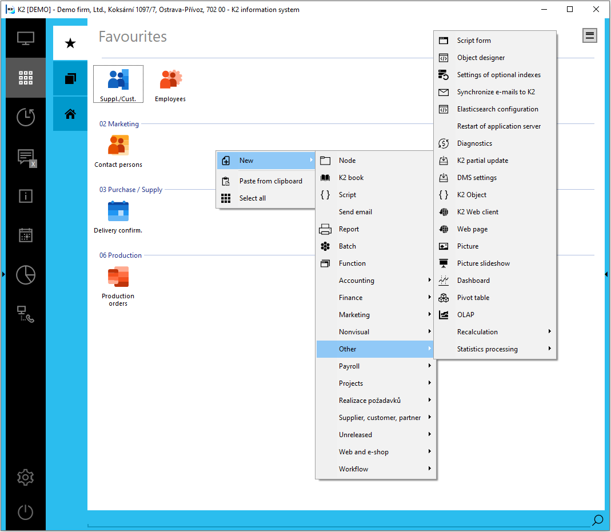Image resolution: width=611 pixels, height=532 pixels.
Task: Choose Paste from clipboard
Action: pyautogui.click(x=266, y=181)
